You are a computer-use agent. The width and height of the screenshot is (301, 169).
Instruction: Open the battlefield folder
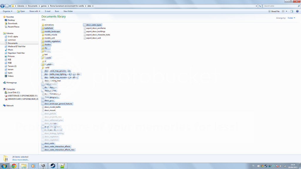tap(49, 28)
